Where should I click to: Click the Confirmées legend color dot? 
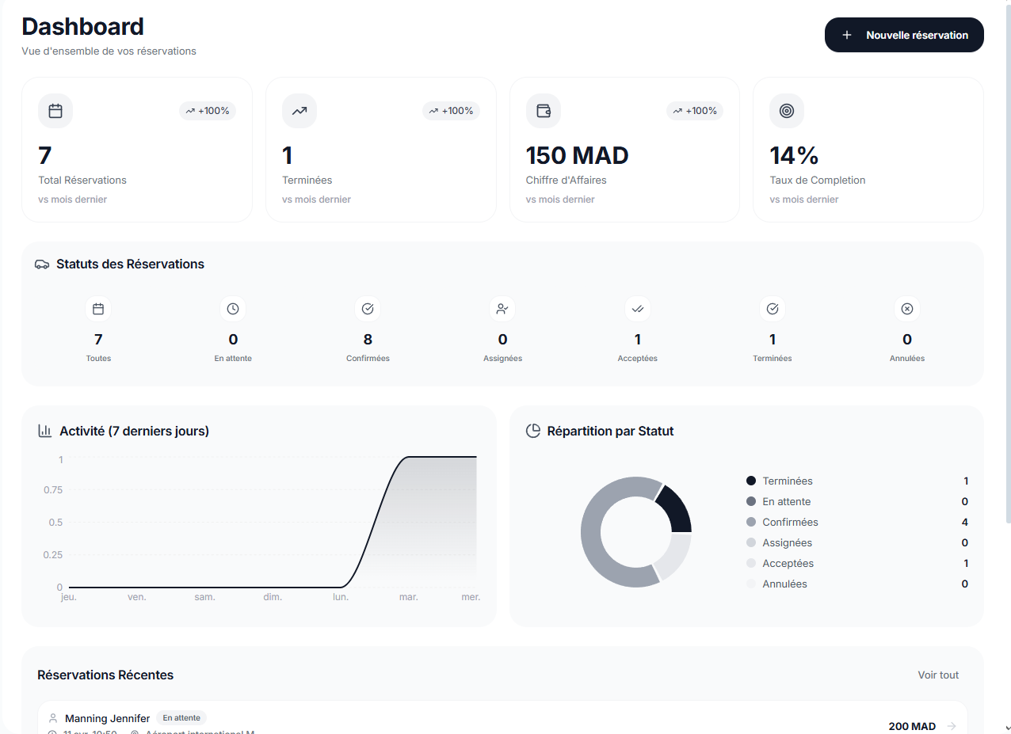(x=751, y=522)
